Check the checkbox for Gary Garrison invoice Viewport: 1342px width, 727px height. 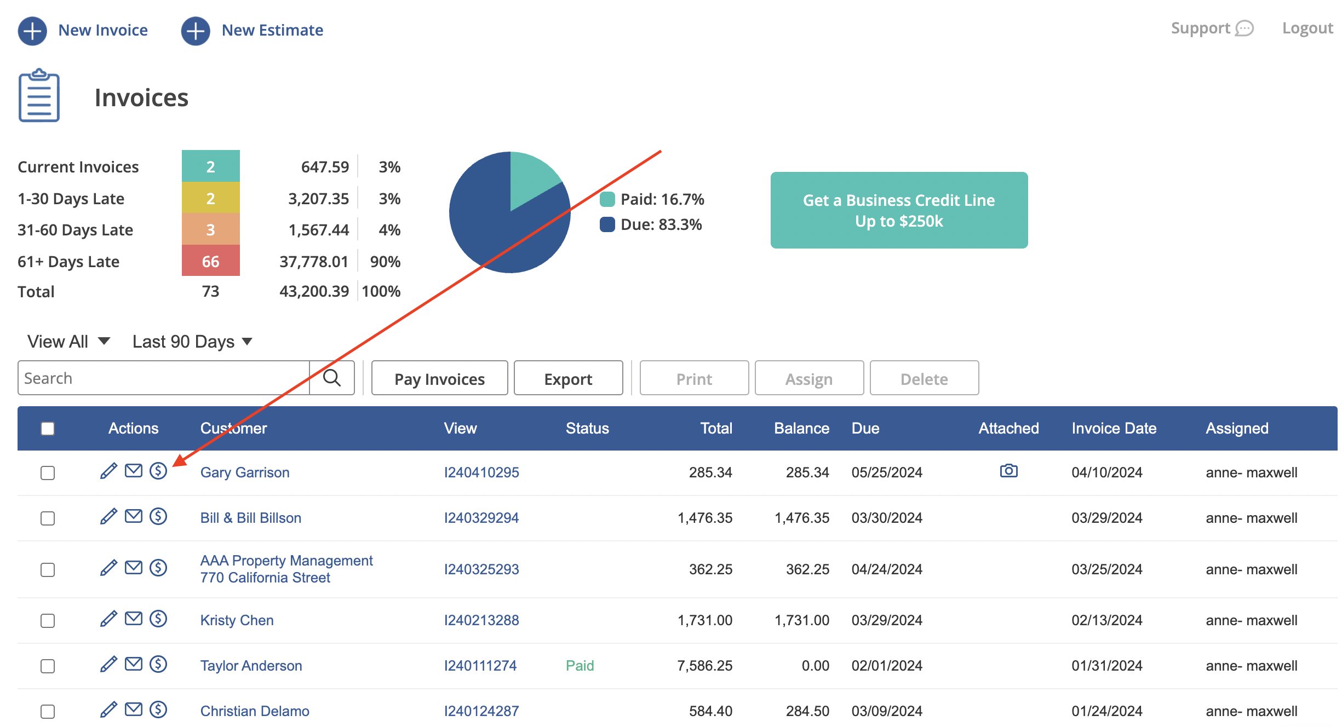pos(48,473)
